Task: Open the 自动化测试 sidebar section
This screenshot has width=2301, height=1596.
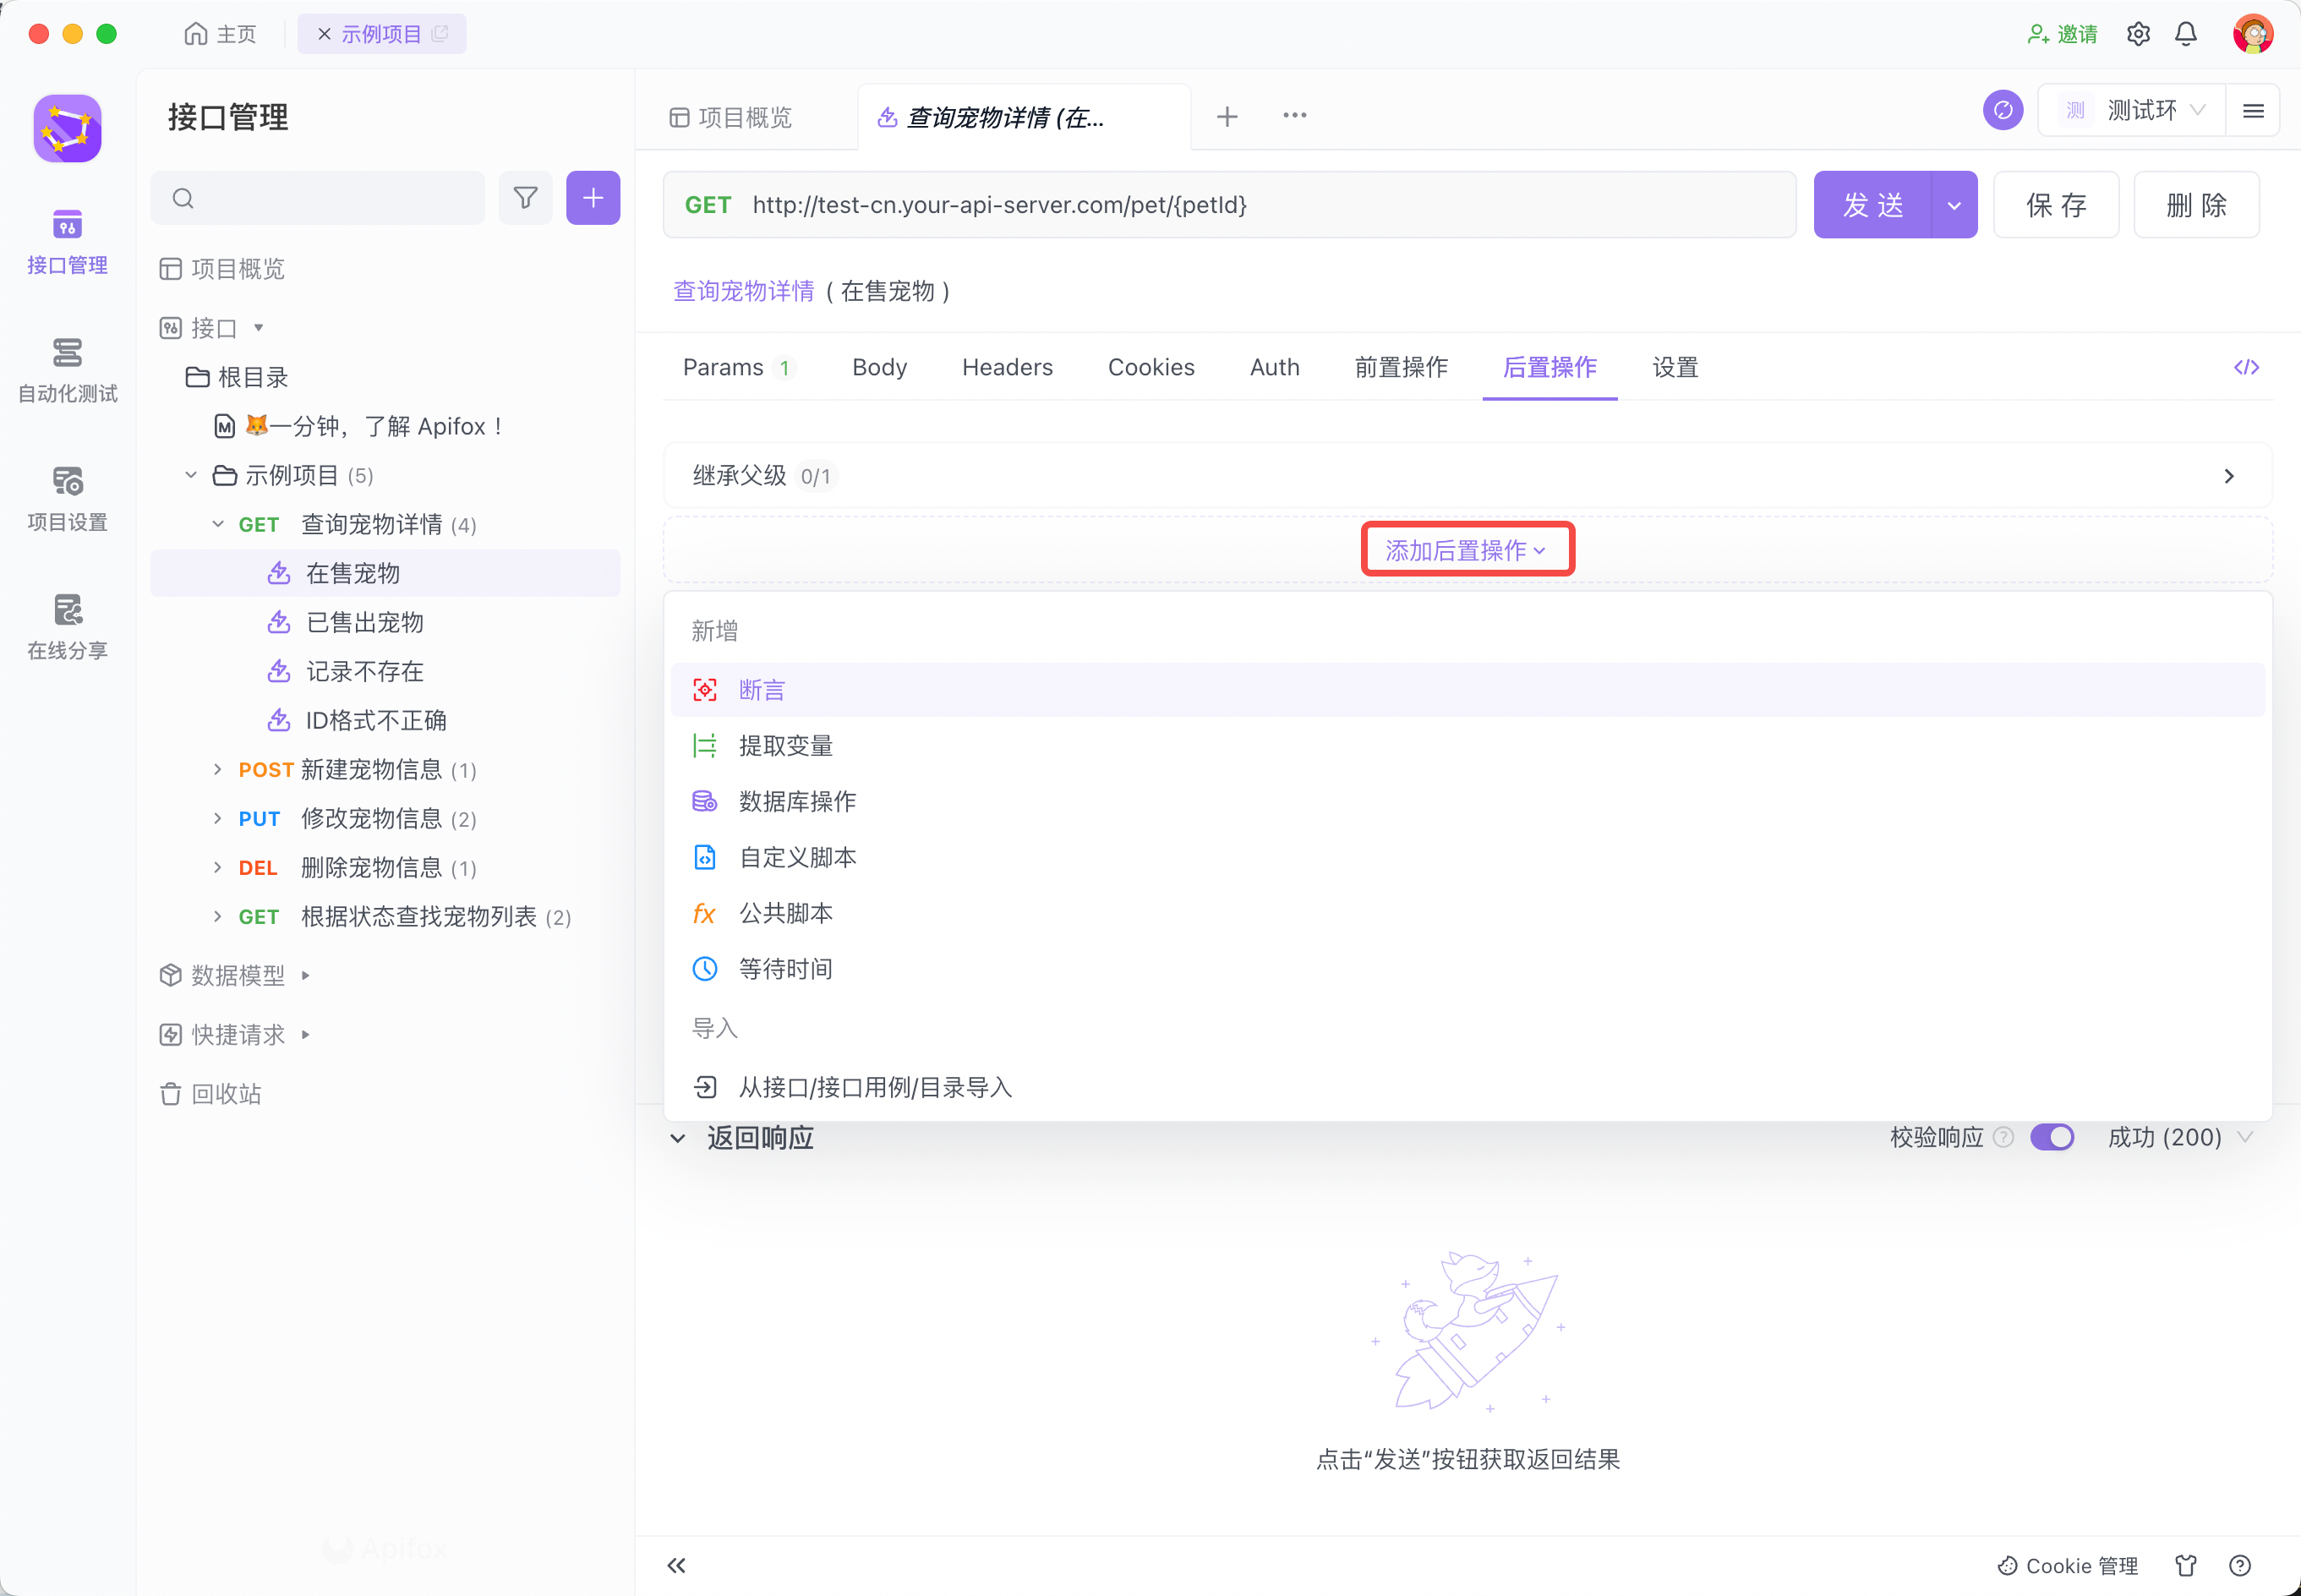Action: [67, 370]
